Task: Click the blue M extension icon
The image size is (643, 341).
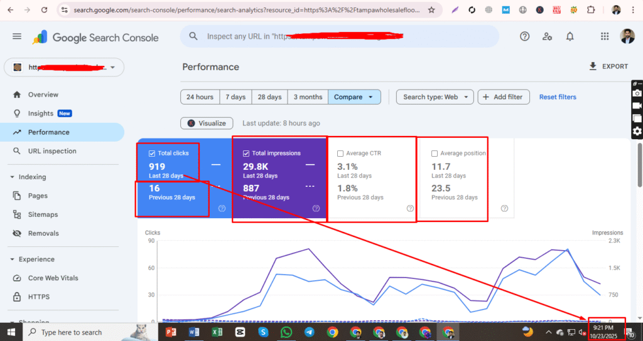Action: pos(505,10)
